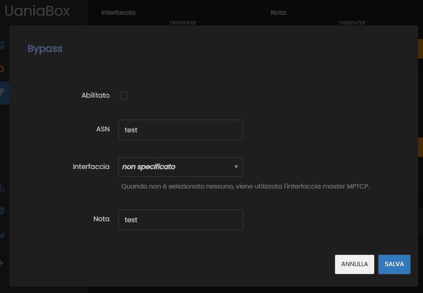Screen dimensions: 423x293
Task: Open the bar chart sidebar icon
Action: tap(2, 234)
